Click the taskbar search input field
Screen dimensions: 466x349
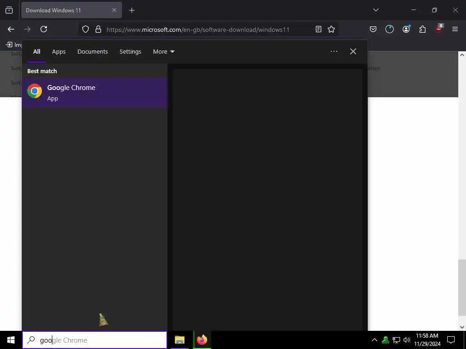(95, 340)
